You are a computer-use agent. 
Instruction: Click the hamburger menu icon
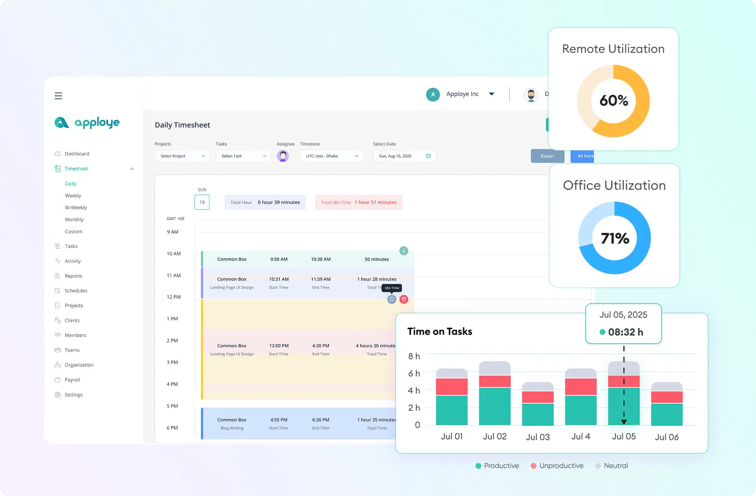(58, 96)
